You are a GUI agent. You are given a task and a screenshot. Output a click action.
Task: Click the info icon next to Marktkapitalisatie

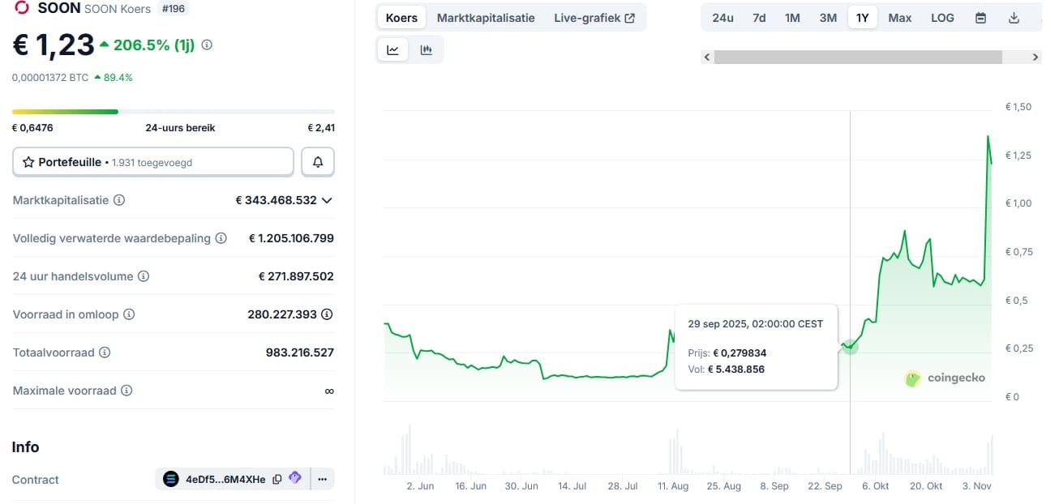[x=119, y=200]
